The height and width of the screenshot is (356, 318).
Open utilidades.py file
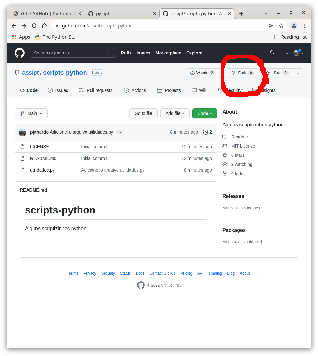coord(42,170)
